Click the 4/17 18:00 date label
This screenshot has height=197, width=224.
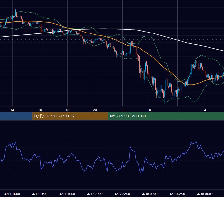tap(67, 194)
